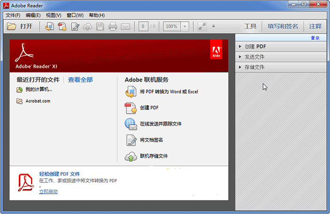Click 将 PDF 转换为 Word 或 Excel text

click(169, 92)
